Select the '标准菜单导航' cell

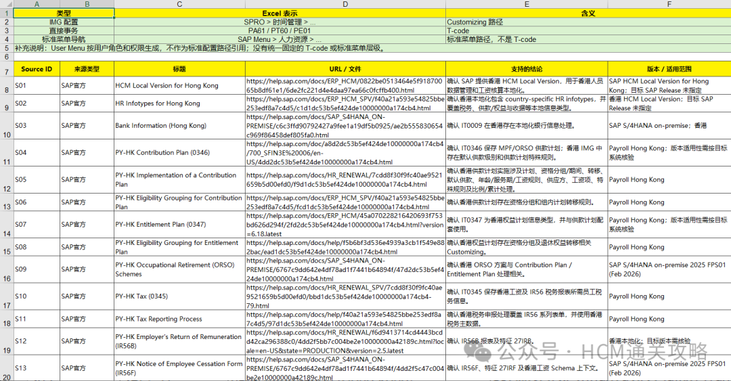64,40
